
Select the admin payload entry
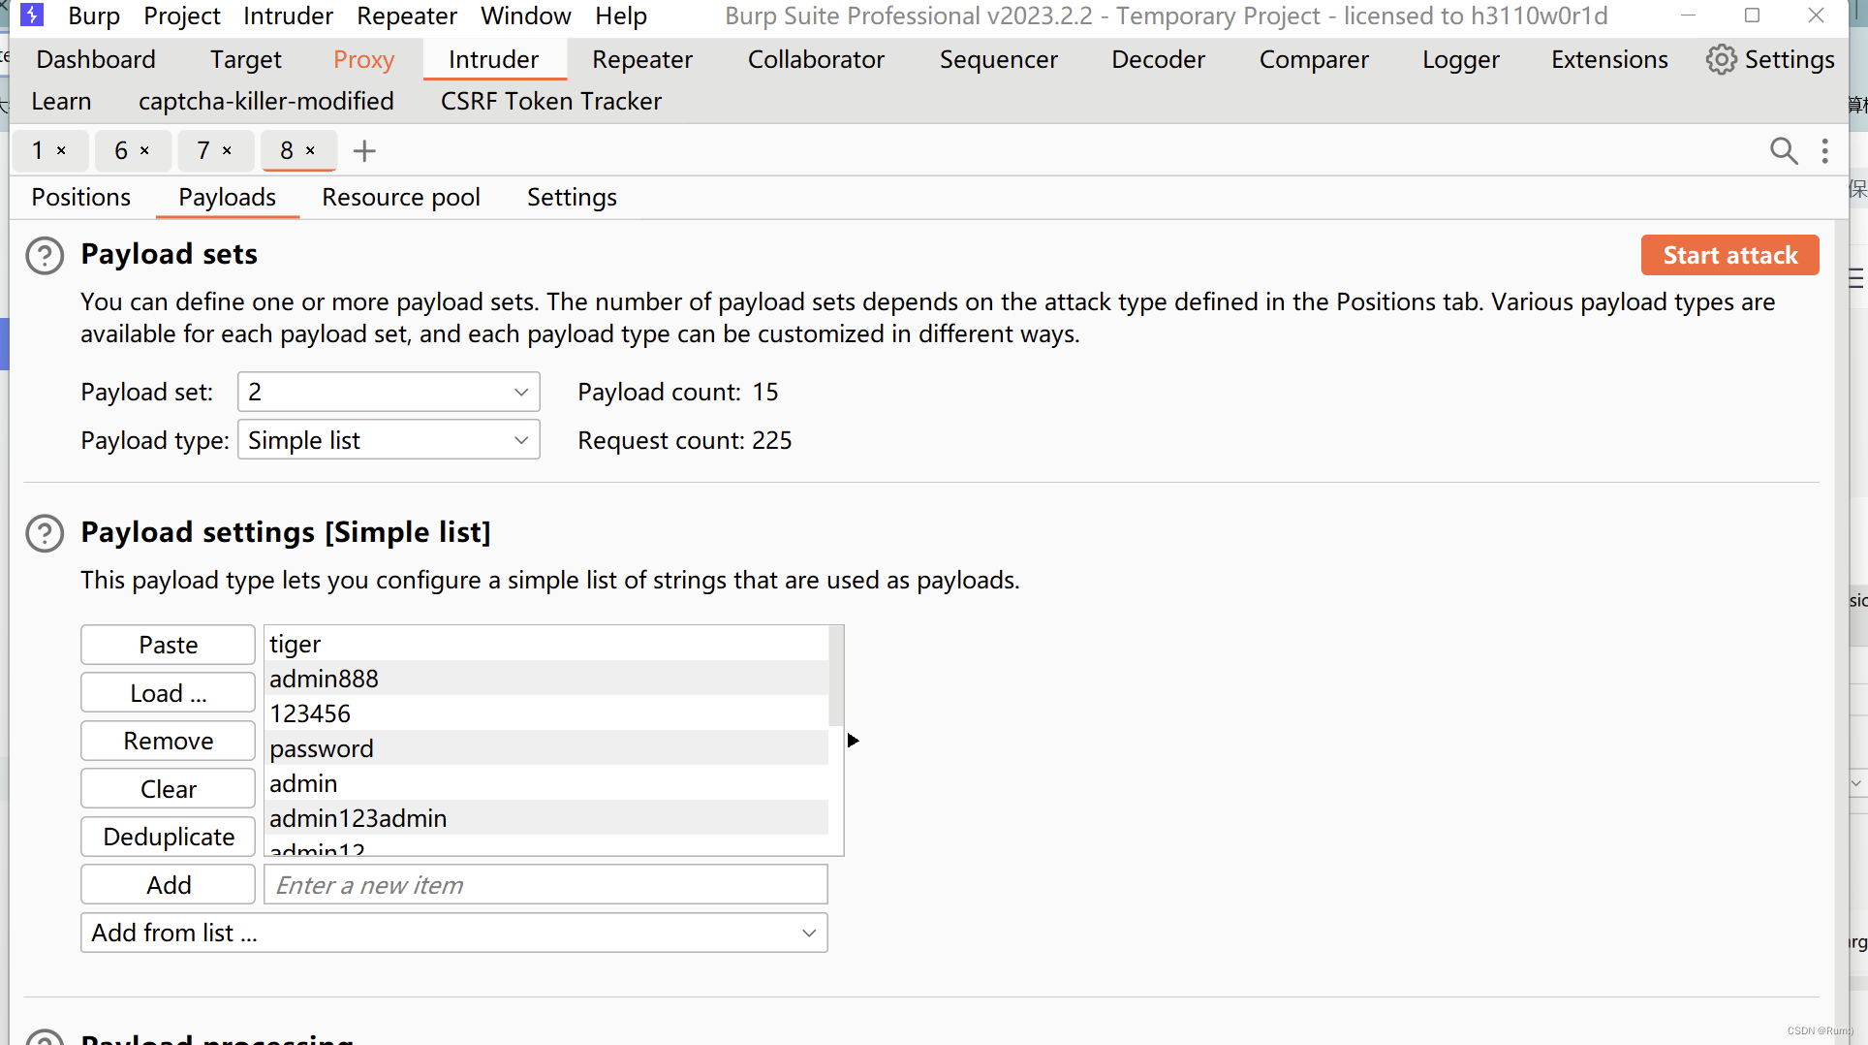pyautogui.click(x=546, y=783)
